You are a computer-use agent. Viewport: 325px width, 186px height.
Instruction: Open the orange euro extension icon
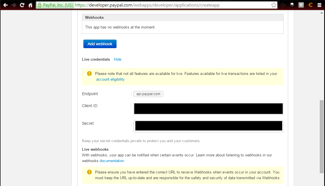[310, 5]
